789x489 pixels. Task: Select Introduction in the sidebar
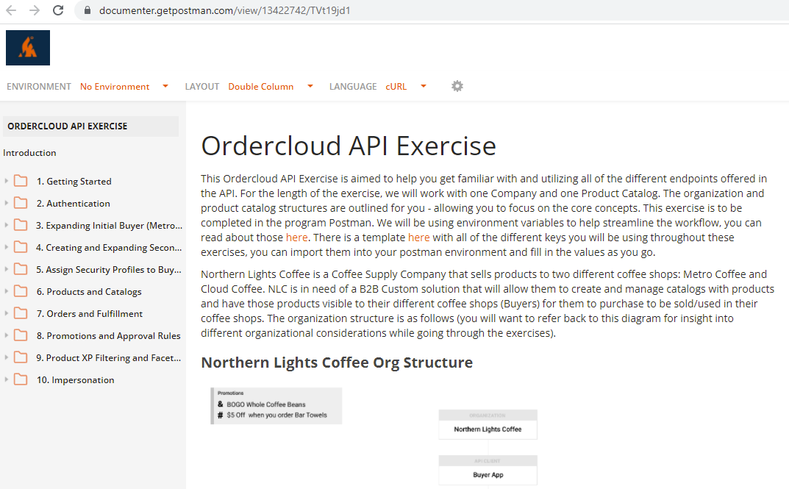(x=29, y=153)
